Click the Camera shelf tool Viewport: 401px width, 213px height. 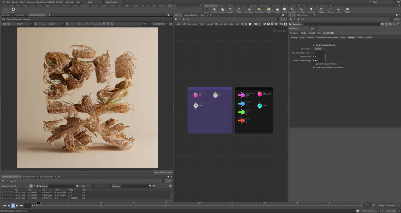click(207, 10)
